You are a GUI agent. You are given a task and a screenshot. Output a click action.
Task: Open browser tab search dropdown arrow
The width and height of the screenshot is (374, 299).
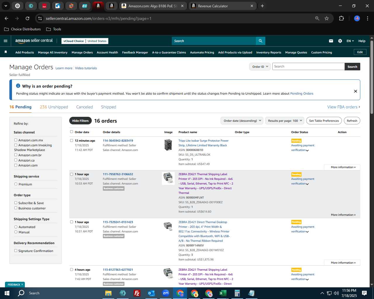pos(6,6)
